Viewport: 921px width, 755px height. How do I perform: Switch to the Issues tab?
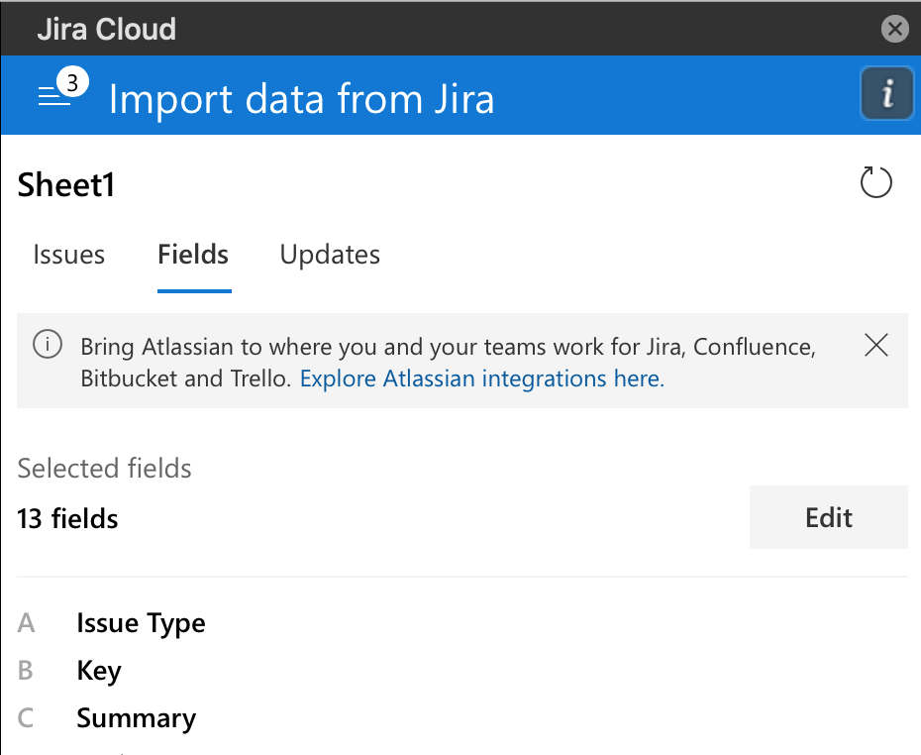coord(68,255)
